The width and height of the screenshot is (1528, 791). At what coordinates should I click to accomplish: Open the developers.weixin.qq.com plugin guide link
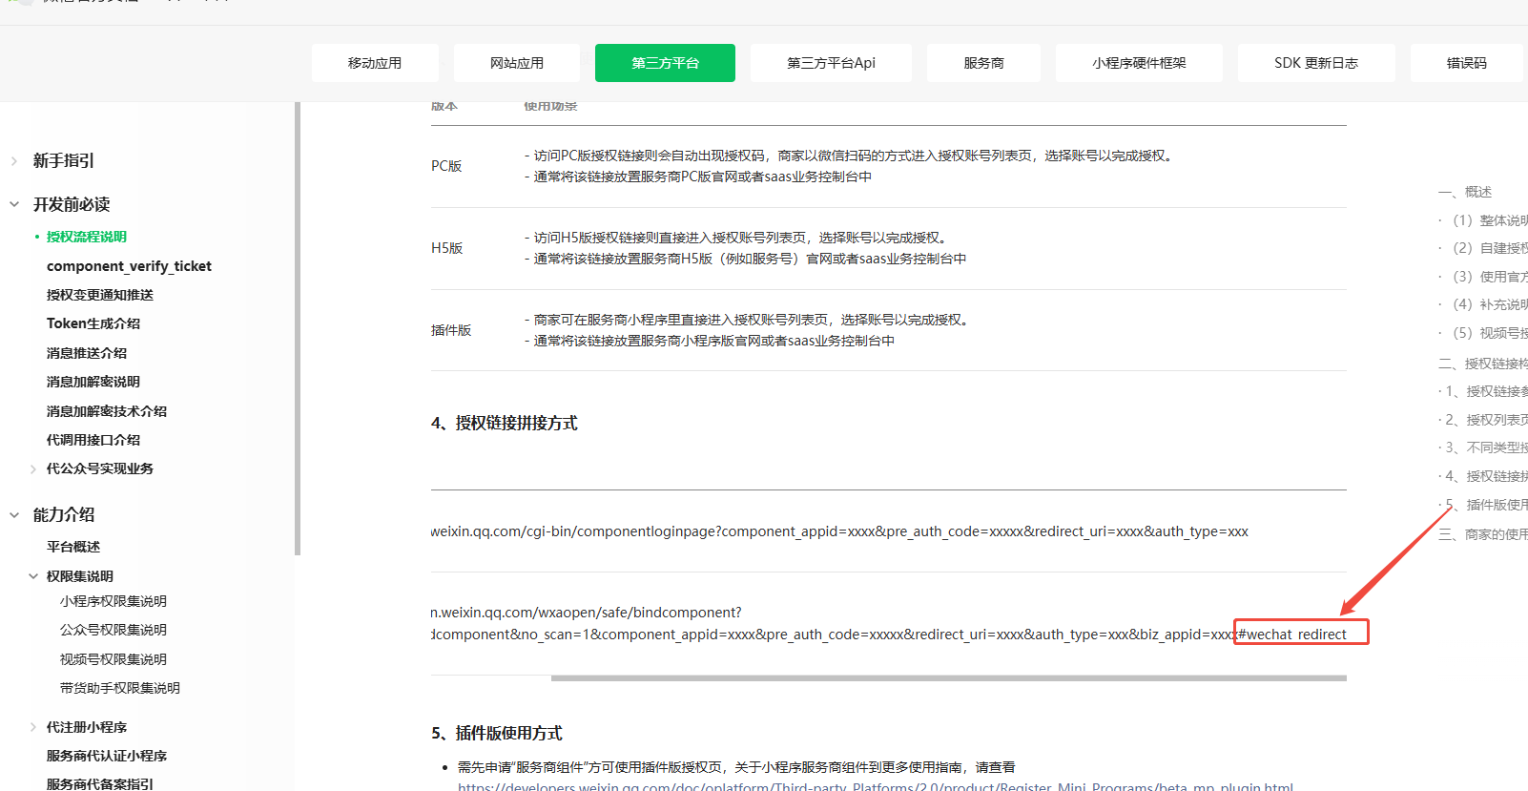[x=876, y=786]
